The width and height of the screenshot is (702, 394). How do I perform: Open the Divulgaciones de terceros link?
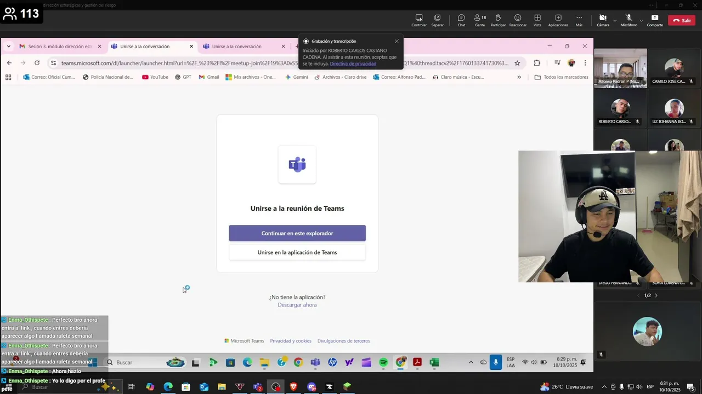coord(344,341)
